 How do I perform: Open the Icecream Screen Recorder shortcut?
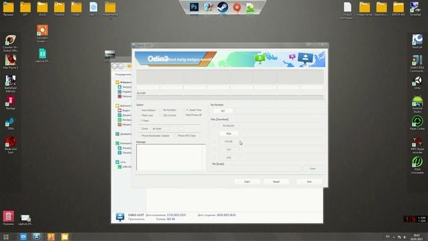pos(42,33)
